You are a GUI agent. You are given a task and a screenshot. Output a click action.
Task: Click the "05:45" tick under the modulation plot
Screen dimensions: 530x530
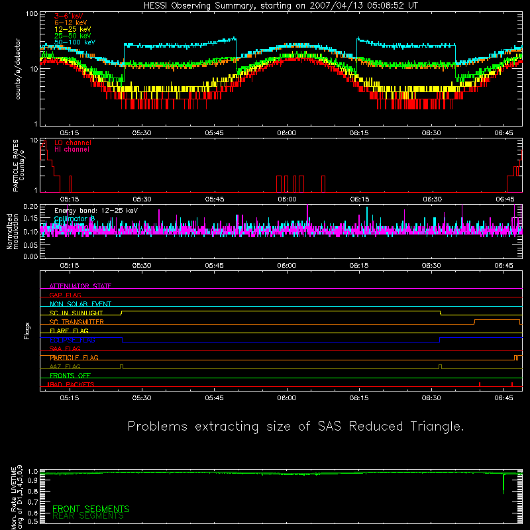click(214, 266)
